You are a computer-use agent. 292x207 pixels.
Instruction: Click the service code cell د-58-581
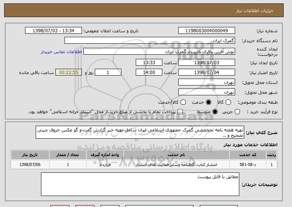(x=248, y=164)
